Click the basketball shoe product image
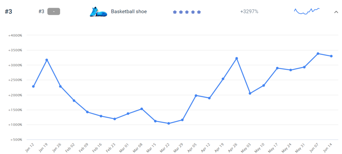The width and height of the screenshot is (342, 154). coord(98,12)
